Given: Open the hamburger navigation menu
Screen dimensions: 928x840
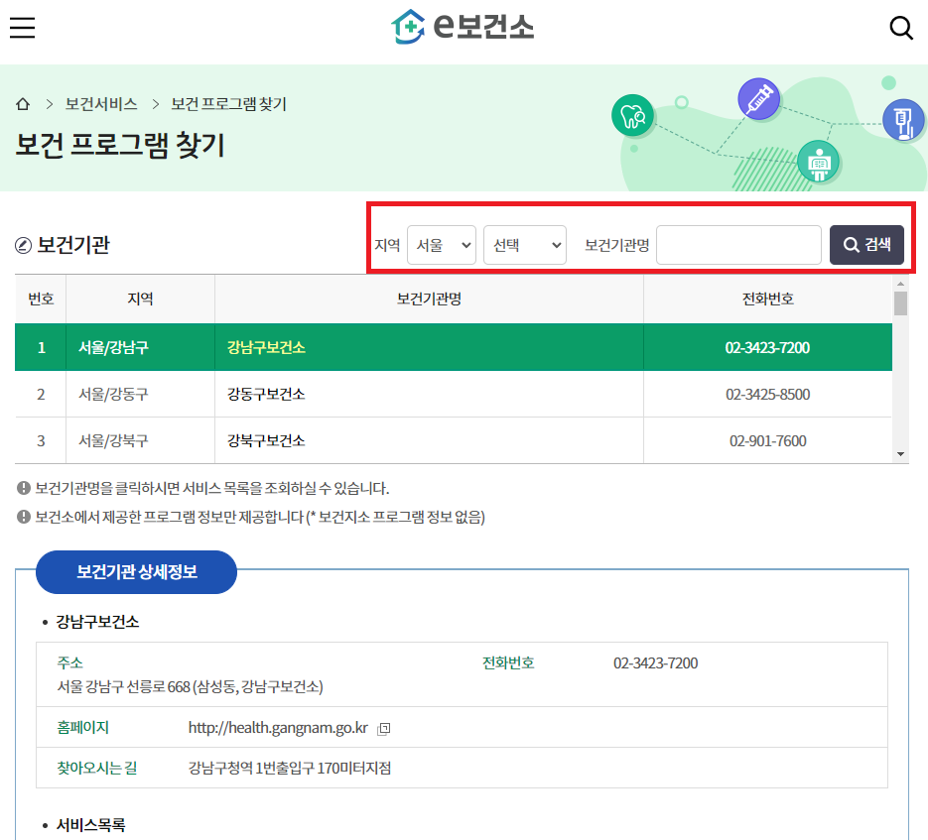Looking at the screenshot, I should pos(22,28).
